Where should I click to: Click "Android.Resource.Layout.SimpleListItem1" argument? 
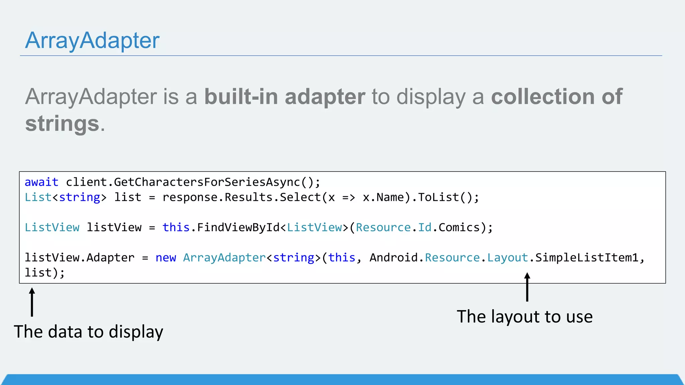[x=504, y=258]
